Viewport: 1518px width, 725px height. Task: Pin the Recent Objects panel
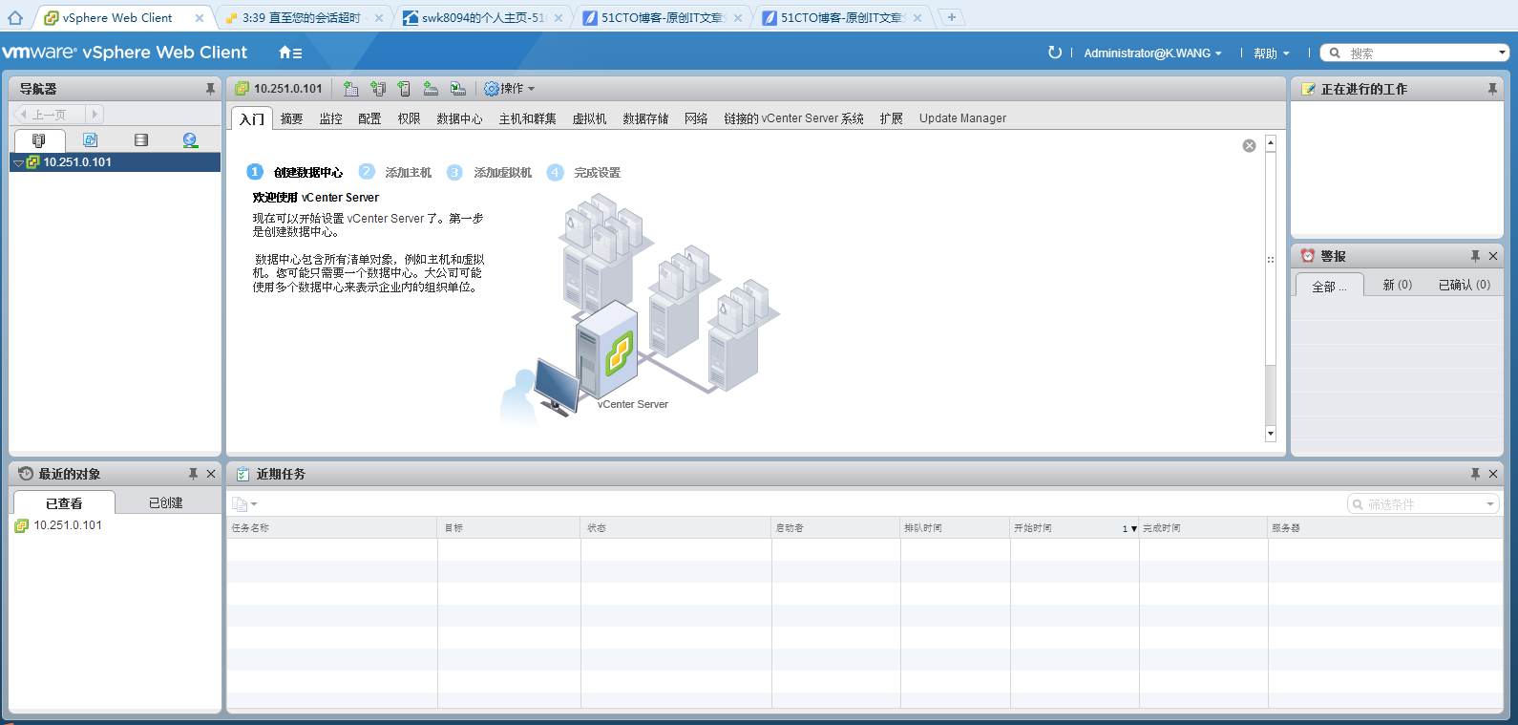[x=193, y=474]
